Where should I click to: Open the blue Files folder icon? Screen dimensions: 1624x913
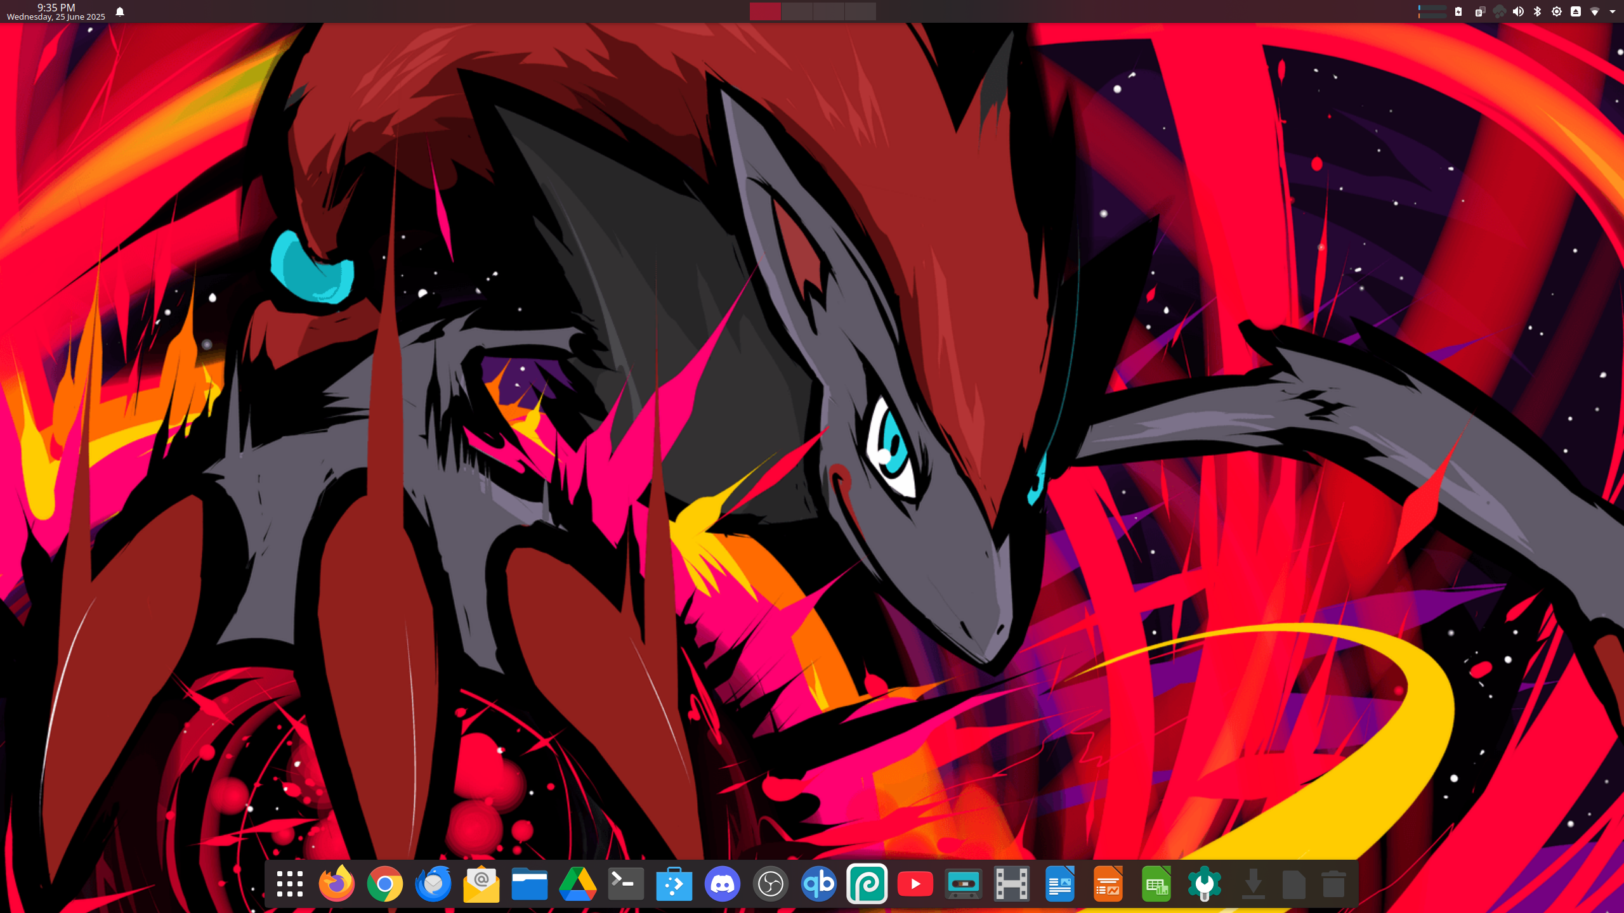point(530,884)
